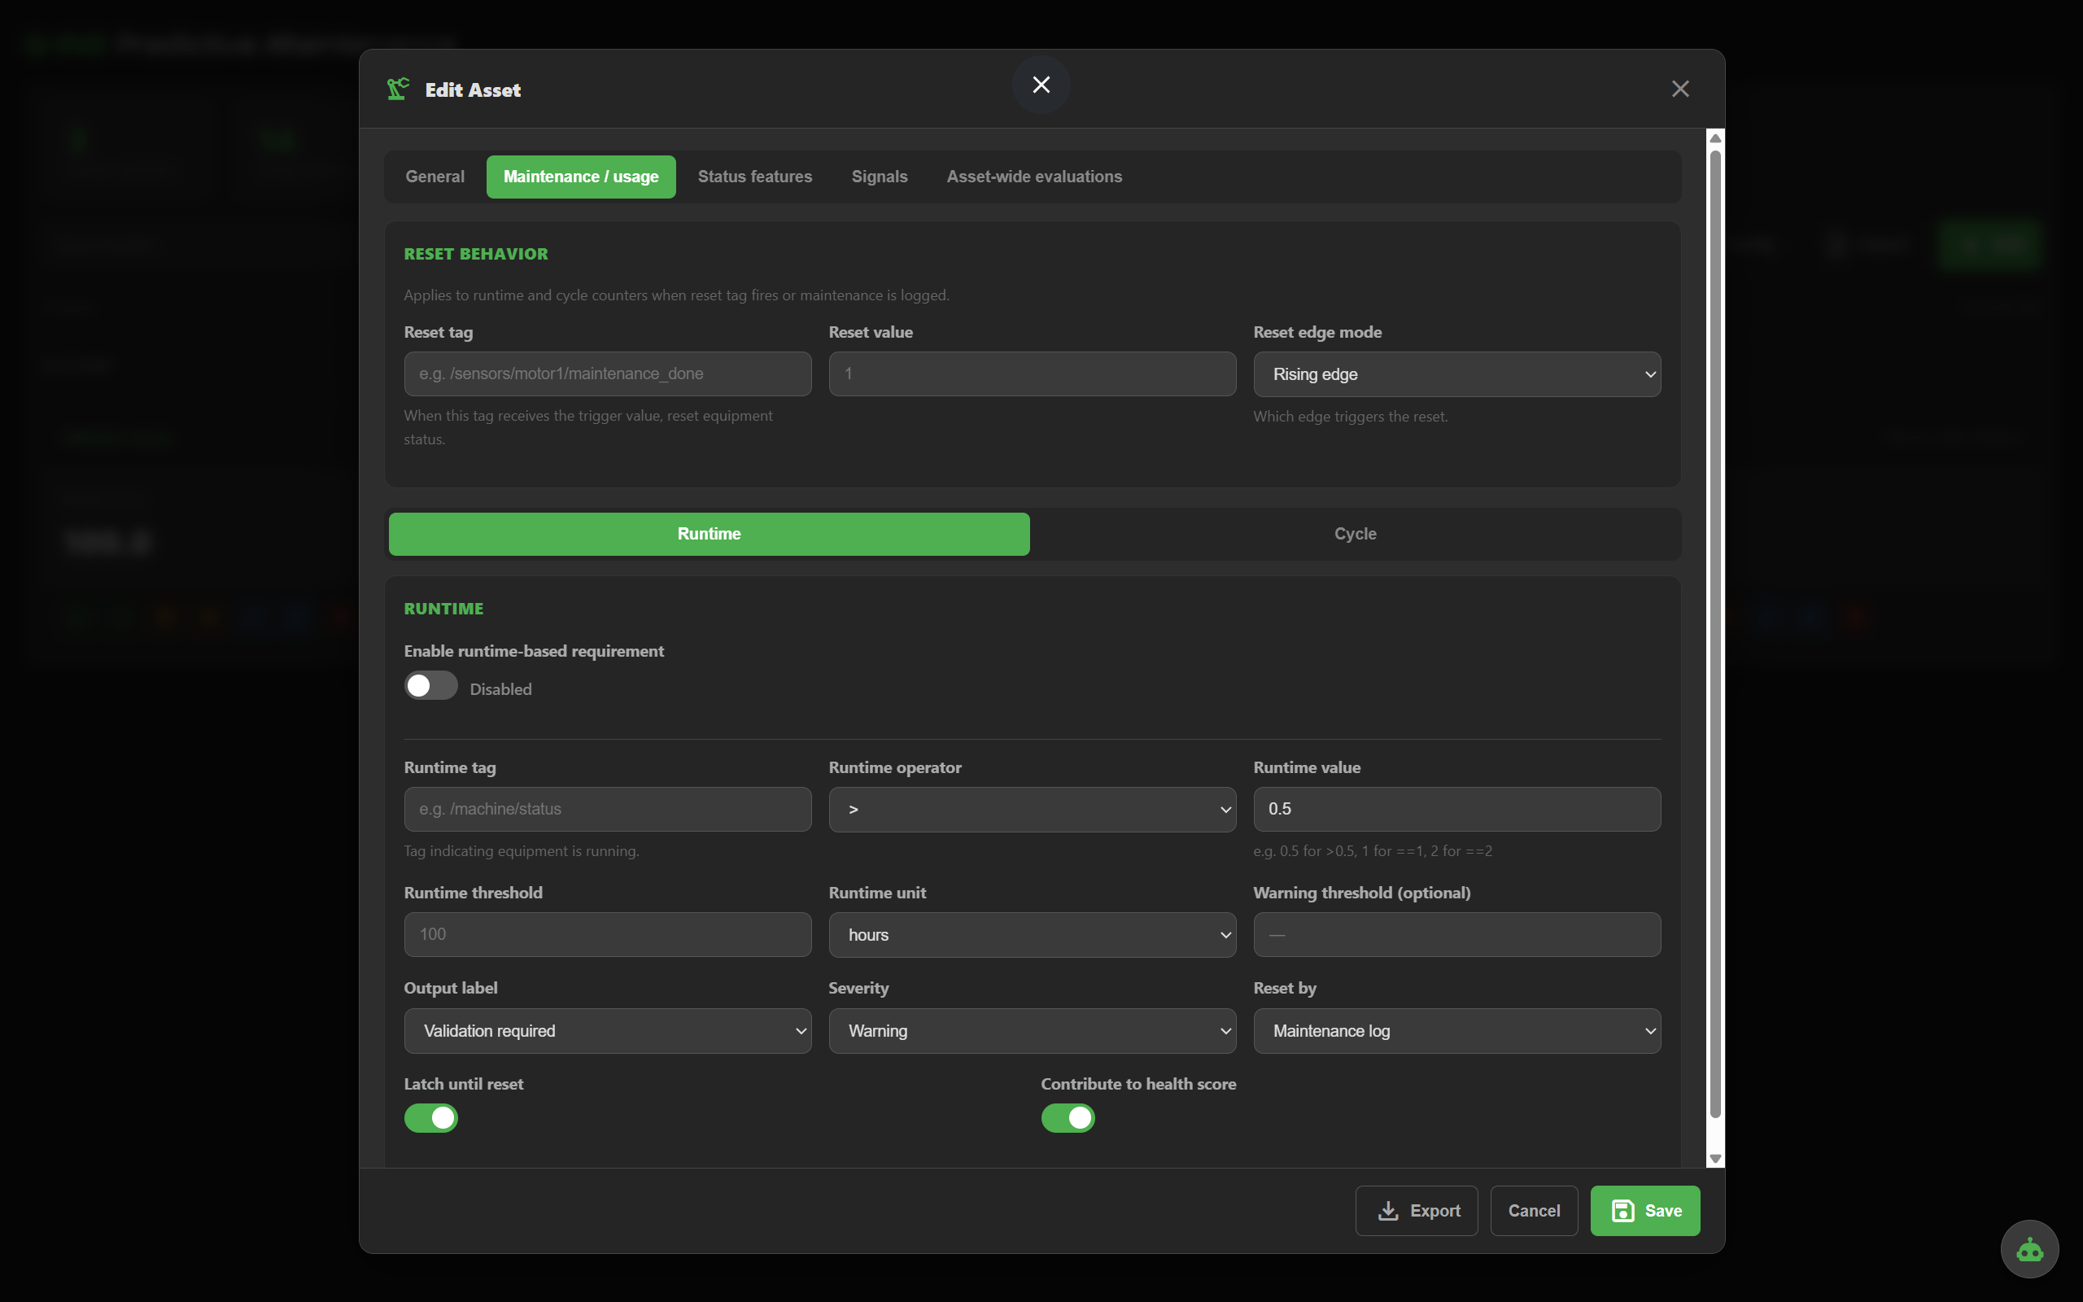This screenshot has height=1302, width=2083.
Task: Select the Maintenance / usage tab
Action: pos(581,177)
